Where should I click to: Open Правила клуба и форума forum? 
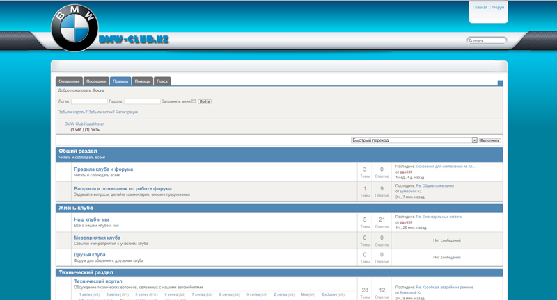(103, 169)
